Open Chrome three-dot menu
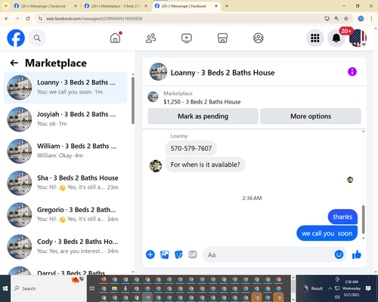Viewport: 378px width, 302px height. point(371,18)
